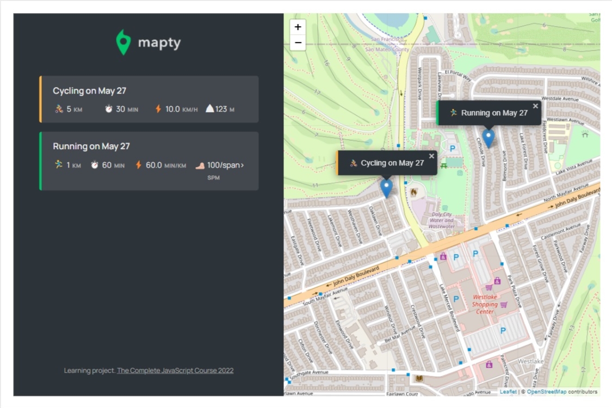
Task: Open the Running on May 27 workout card
Action: pyautogui.click(x=149, y=161)
